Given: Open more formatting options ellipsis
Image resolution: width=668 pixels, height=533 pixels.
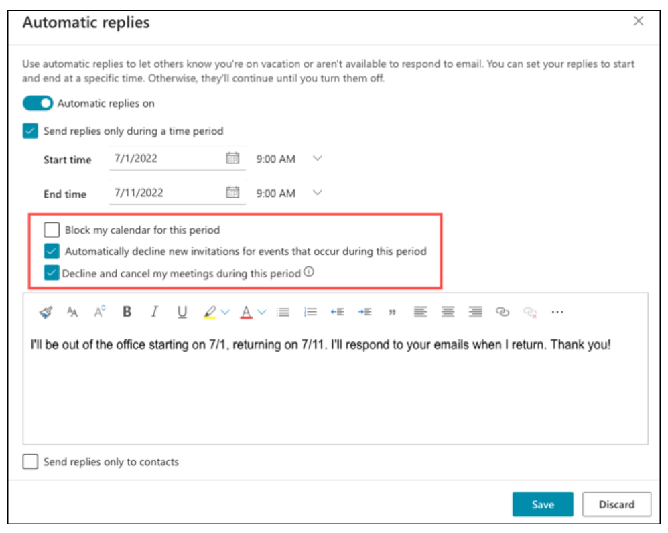Looking at the screenshot, I should [557, 313].
